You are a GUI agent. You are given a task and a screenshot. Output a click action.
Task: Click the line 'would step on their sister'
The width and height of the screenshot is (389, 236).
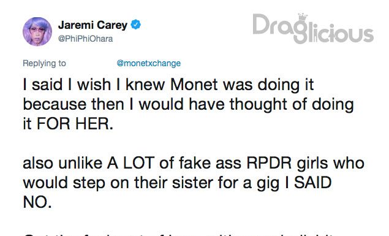coord(178,183)
